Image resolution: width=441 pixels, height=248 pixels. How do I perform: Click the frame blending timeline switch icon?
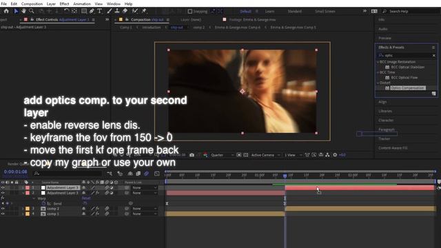pos(138,174)
